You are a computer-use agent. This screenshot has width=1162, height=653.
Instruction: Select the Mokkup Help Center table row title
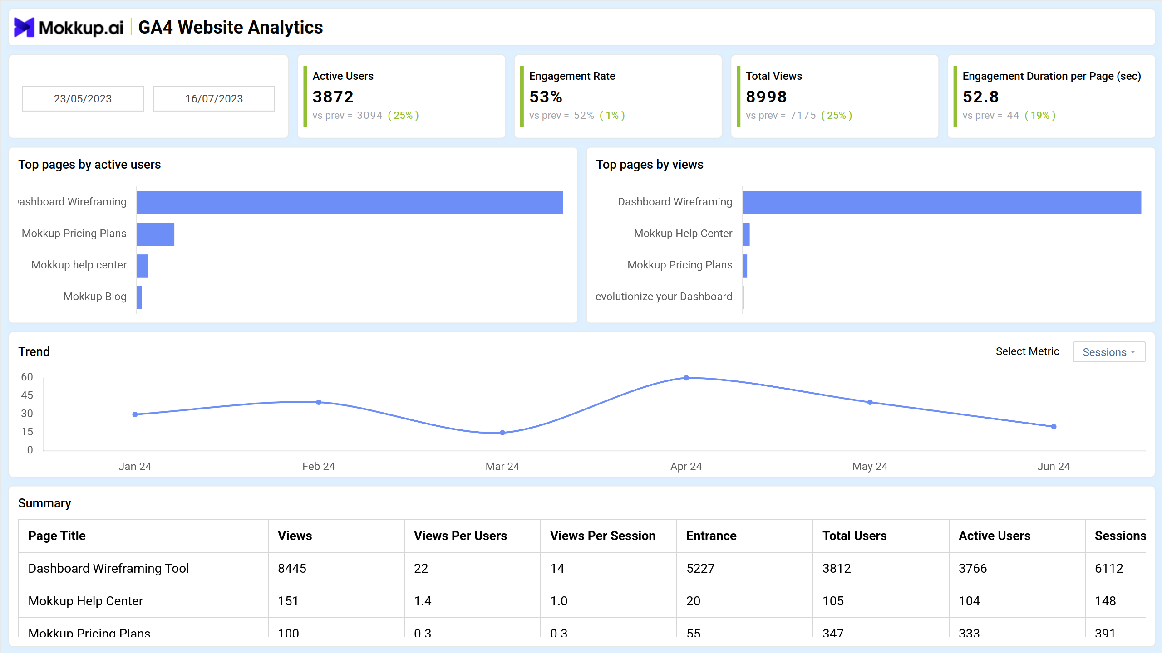pyautogui.click(x=85, y=601)
